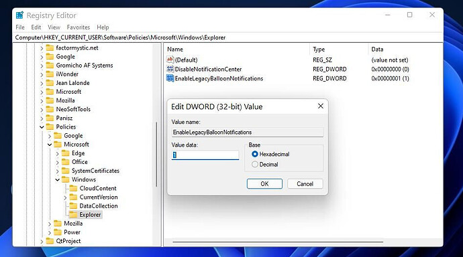Select the Hexadecimal base radio button

click(x=255, y=154)
